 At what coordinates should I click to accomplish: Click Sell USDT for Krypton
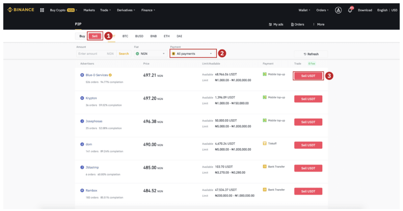[308, 99]
